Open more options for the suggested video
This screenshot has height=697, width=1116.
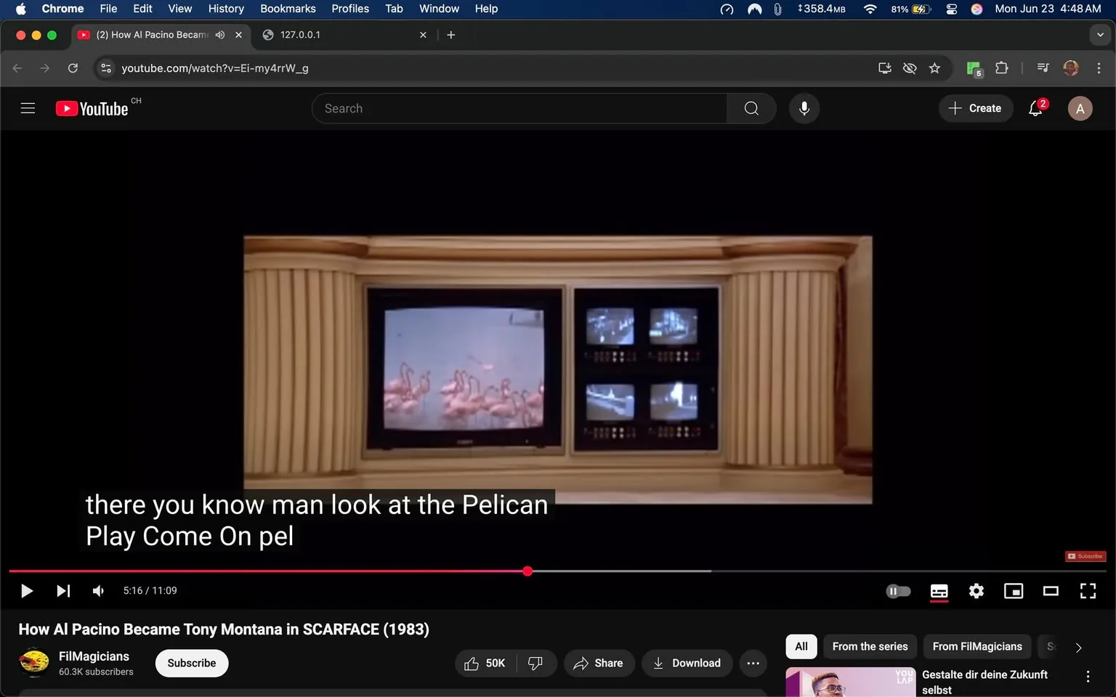[1088, 675]
